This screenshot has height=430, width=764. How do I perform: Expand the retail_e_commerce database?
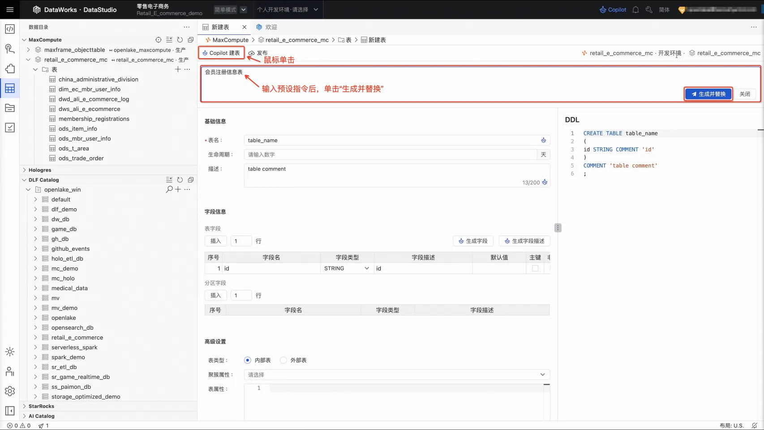35,337
